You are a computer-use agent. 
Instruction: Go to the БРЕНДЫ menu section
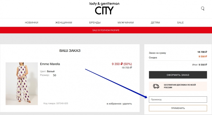[x=95, y=22]
